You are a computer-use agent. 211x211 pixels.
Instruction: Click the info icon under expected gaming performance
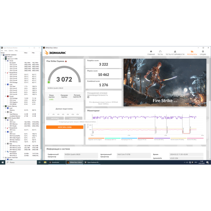point(88,97)
